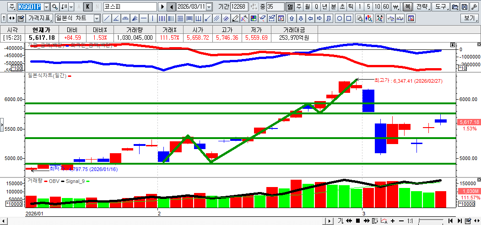
Task: Open the 도구 tools menu
Action: [440, 7]
